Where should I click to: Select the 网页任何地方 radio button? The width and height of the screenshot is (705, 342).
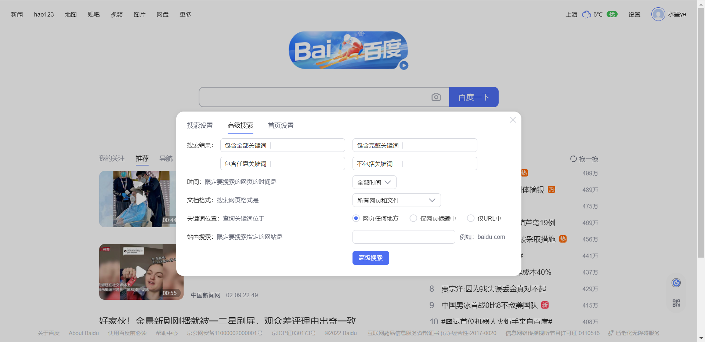(356, 218)
